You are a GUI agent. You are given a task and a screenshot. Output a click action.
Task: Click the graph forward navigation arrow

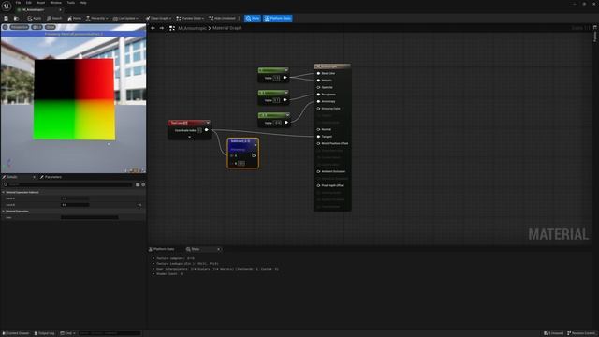point(162,28)
